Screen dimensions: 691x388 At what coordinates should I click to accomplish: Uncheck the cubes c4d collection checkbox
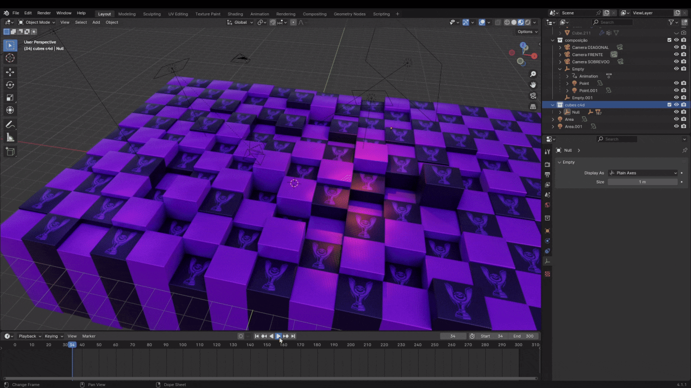[669, 105]
